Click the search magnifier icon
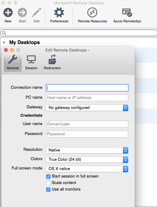The height and width of the screenshot is (207, 157). [x=4, y=33]
